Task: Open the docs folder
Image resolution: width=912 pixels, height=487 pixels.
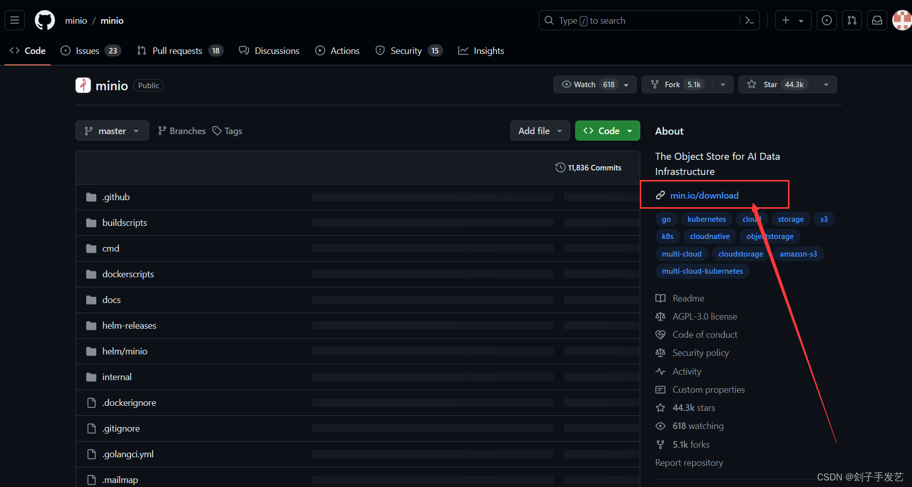Action: [x=111, y=299]
